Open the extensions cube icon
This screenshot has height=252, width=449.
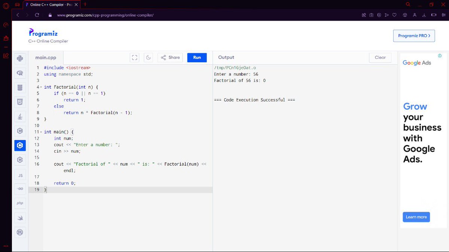point(404,15)
